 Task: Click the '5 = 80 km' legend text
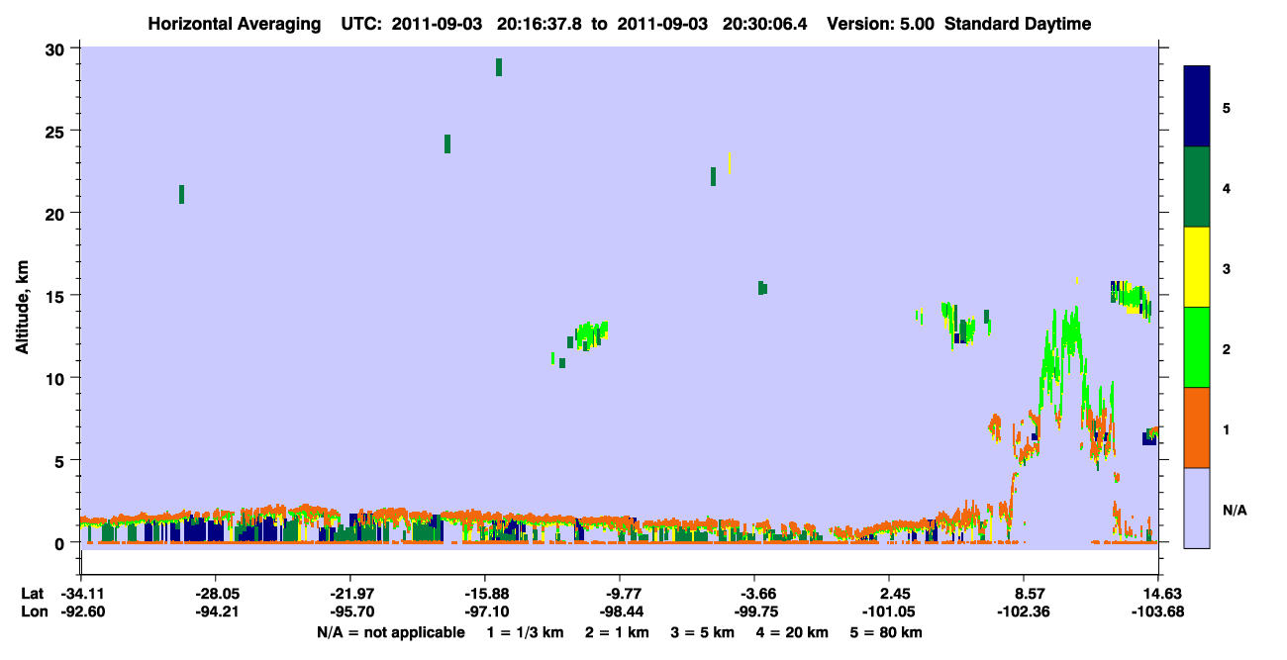pyautogui.click(x=888, y=632)
